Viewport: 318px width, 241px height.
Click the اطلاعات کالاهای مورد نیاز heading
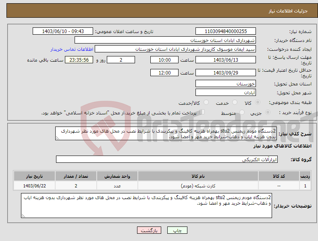[x=282, y=146]
